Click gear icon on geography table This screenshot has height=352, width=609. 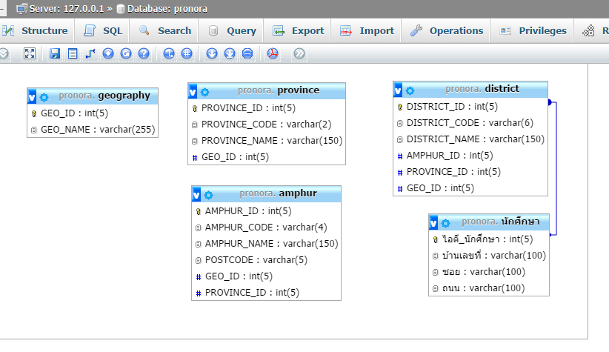point(44,97)
